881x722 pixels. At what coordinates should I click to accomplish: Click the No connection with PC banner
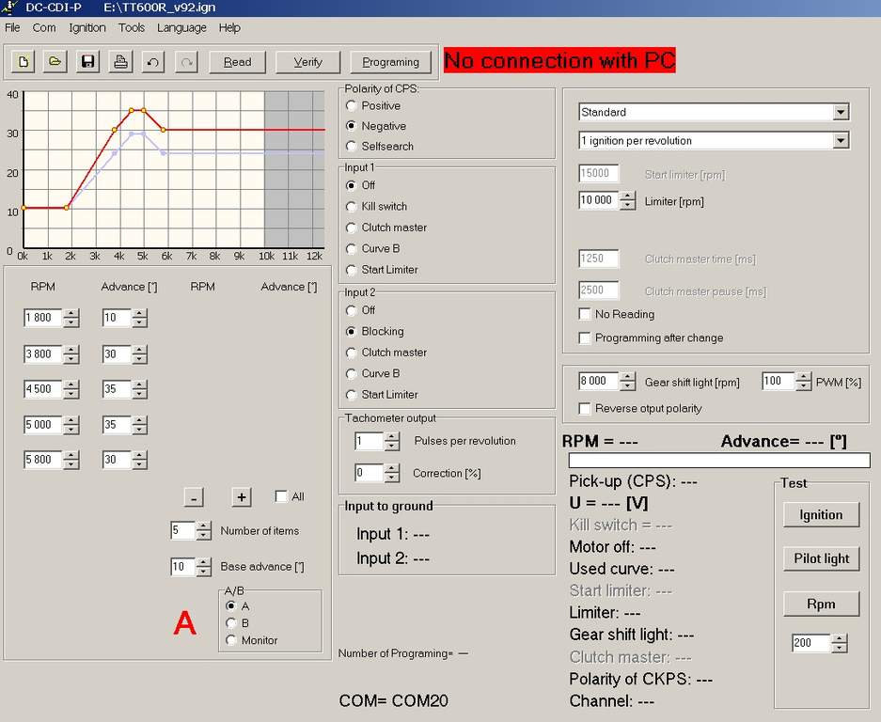tap(559, 60)
